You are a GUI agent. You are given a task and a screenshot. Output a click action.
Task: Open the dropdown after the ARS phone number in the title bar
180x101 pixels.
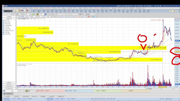pyautogui.click(x=152, y=6)
